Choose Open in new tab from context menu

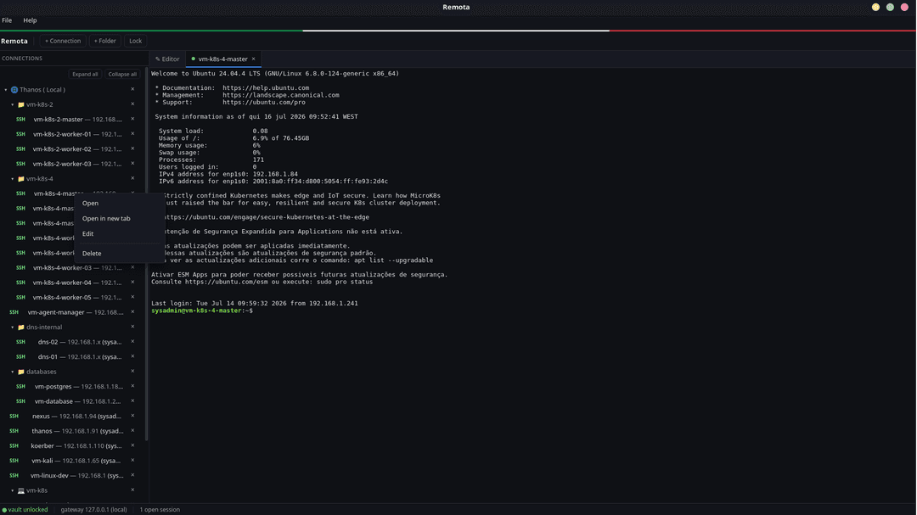(x=120, y=219)
